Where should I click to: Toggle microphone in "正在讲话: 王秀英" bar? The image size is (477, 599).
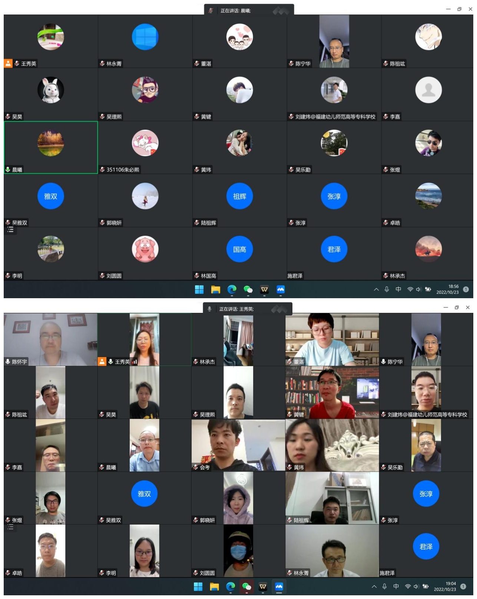pyautogui.click(x=209, y=309)
